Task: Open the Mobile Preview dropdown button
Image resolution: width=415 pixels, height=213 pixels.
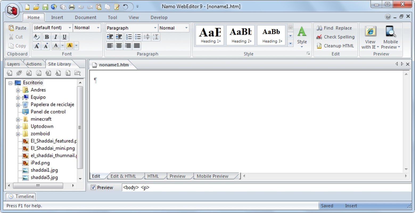Action: point(391,38)
